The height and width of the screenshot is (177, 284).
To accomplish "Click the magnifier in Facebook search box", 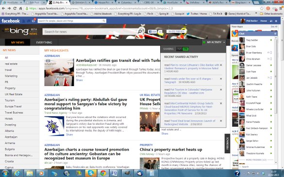I will pyautogui.click(x=104, y=21).
